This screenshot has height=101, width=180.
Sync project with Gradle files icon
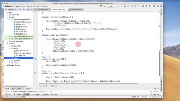[143, 6]
